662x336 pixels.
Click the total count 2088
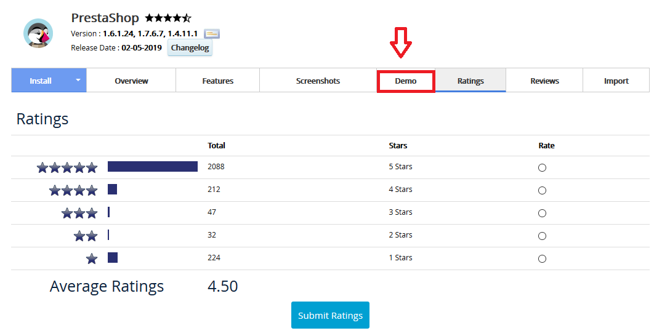coord(216,166)
